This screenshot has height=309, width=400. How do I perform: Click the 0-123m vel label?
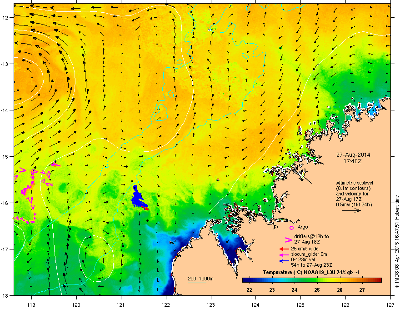(303, 260)
